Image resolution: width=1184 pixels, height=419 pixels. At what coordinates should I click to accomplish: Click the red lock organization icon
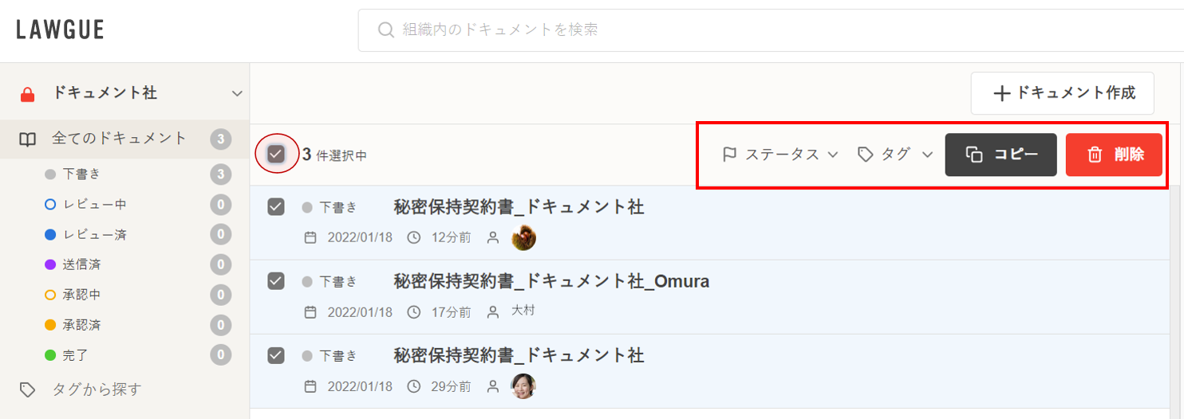pos(28,94)
